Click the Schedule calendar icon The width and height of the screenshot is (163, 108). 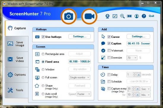point(103,81)
